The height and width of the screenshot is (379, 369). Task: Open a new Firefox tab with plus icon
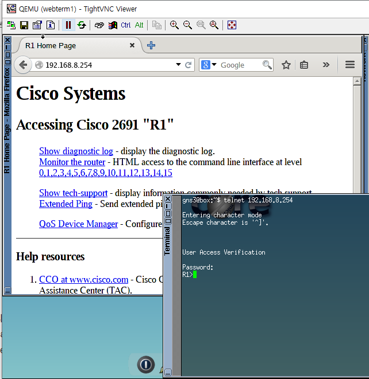pos(151,45)
